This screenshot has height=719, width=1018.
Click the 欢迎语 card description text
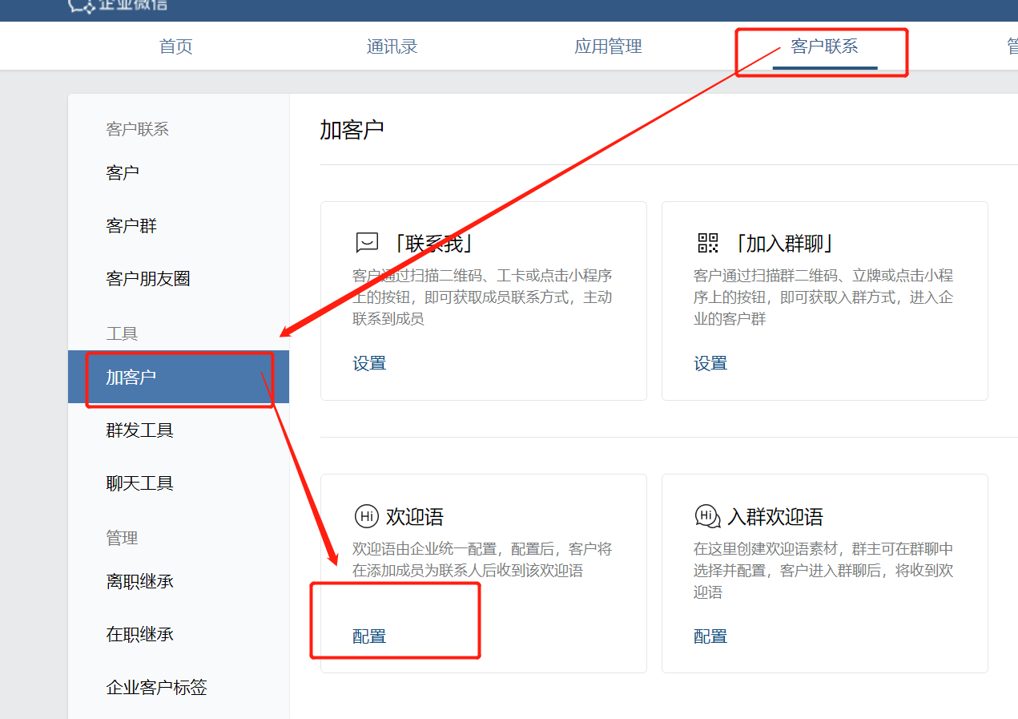(x=482, y=560)
